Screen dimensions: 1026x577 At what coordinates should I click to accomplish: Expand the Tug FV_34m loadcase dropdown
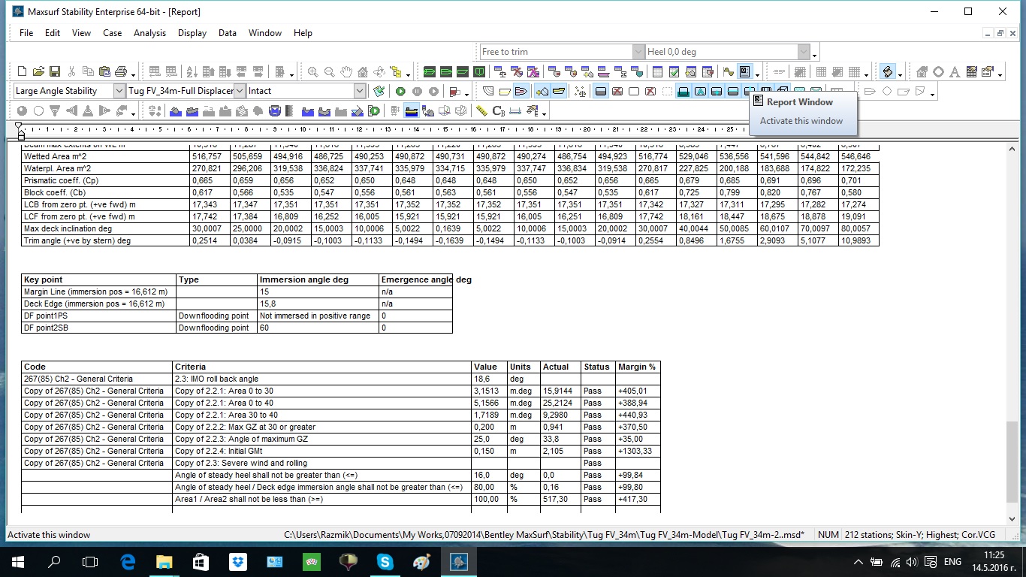click(x=240, y=91)
